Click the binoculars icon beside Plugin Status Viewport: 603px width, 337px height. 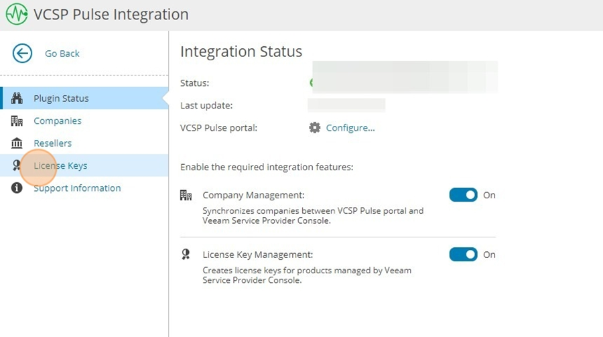(x=17, y=98)
